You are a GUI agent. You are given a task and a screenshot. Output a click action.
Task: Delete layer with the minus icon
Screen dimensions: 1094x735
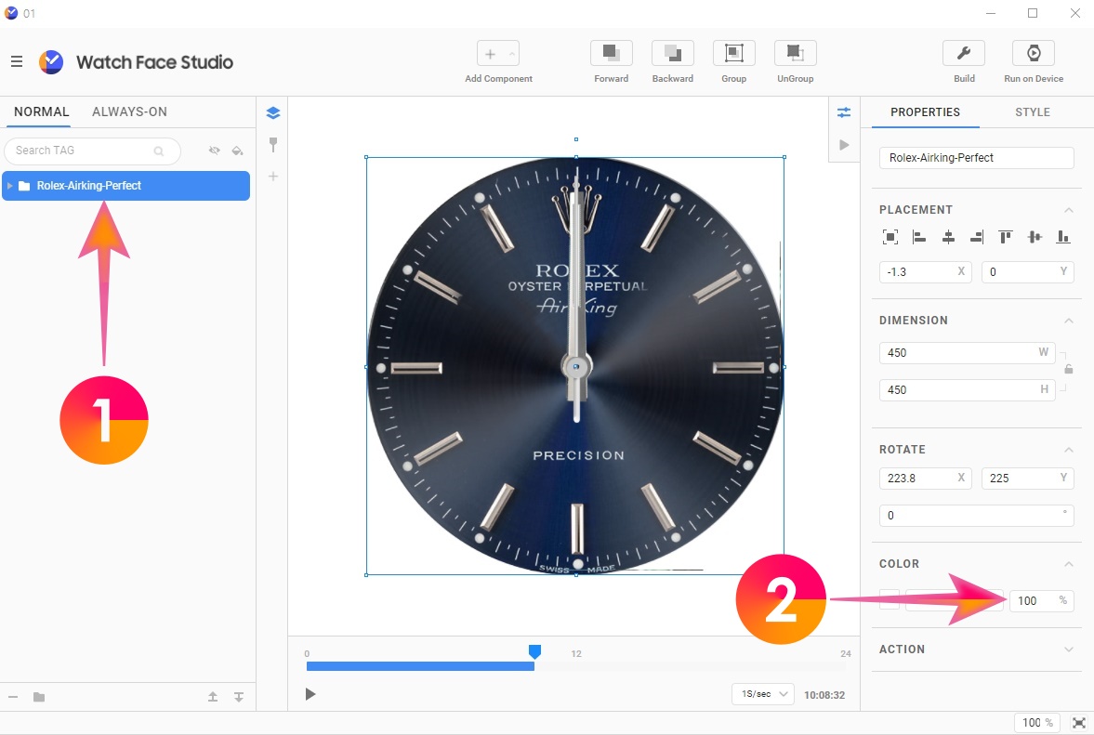point(13,697)
